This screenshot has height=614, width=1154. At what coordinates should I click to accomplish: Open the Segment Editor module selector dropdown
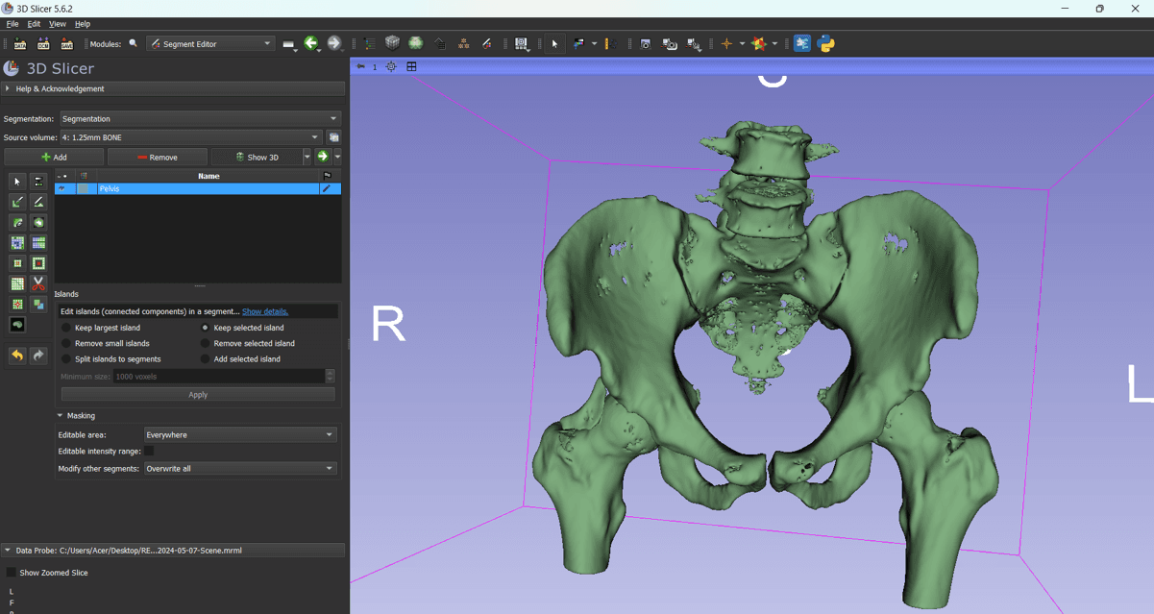(x=210, y=43)
